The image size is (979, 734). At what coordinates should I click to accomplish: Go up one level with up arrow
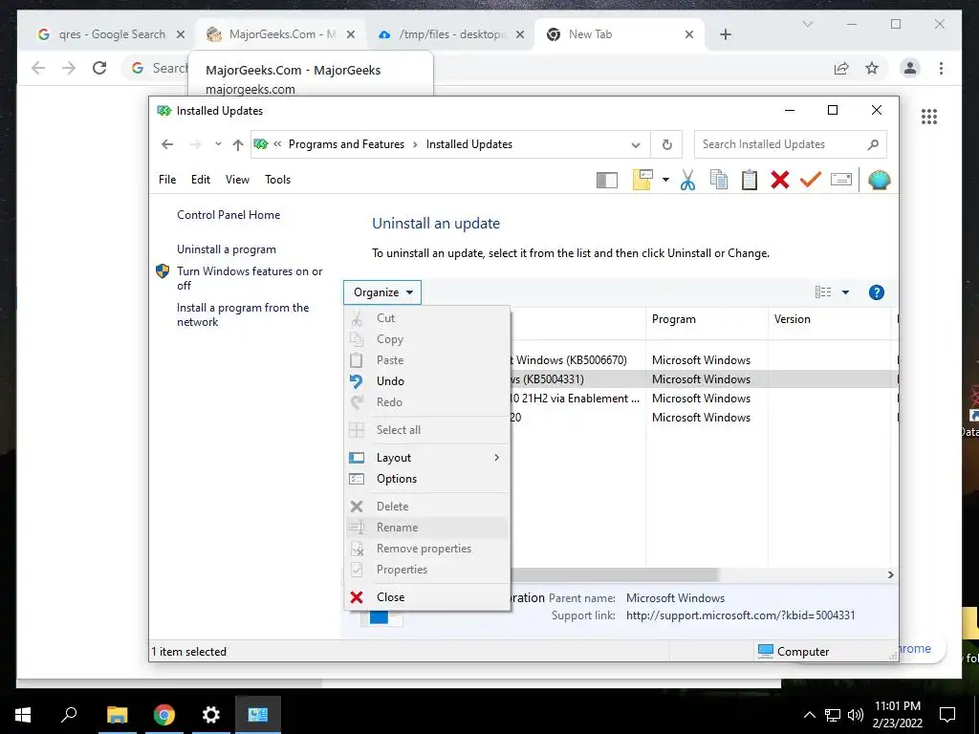pos(237,145)
